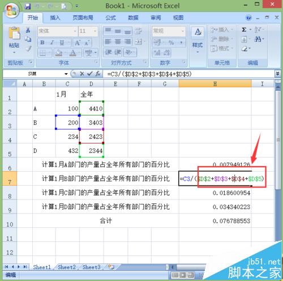Image resolution: width=283 pixels, height=281 pixels.
Task: Click the Wrap Text icon
Action: click(139, 31)
